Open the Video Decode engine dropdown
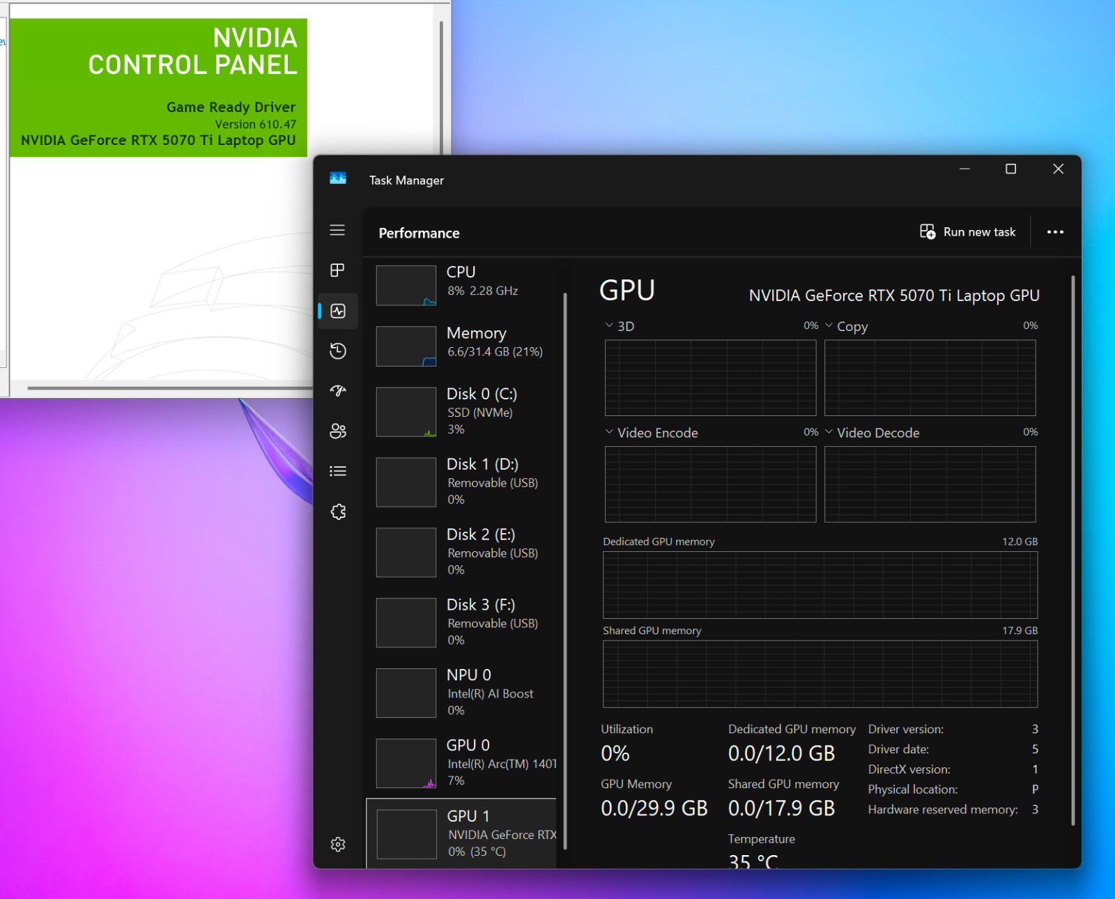Image resolution: width=1115 pixels, height=899 pixels. point(829,433)
